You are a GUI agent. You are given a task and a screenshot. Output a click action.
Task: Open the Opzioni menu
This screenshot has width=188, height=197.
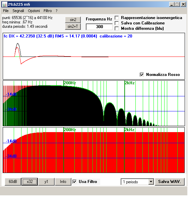click(x=34, y=11)
